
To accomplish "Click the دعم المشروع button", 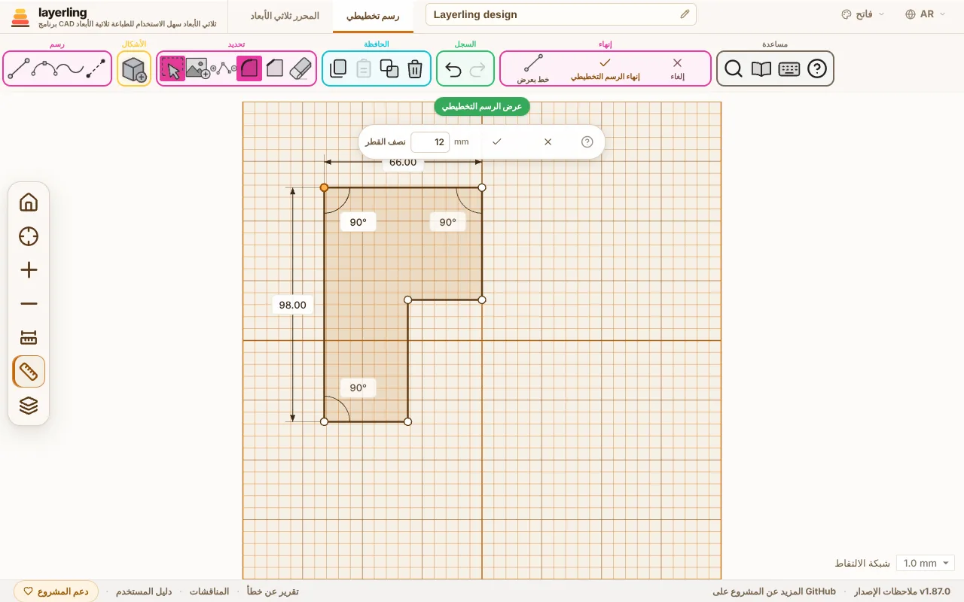I will click(x=57, y=591).
